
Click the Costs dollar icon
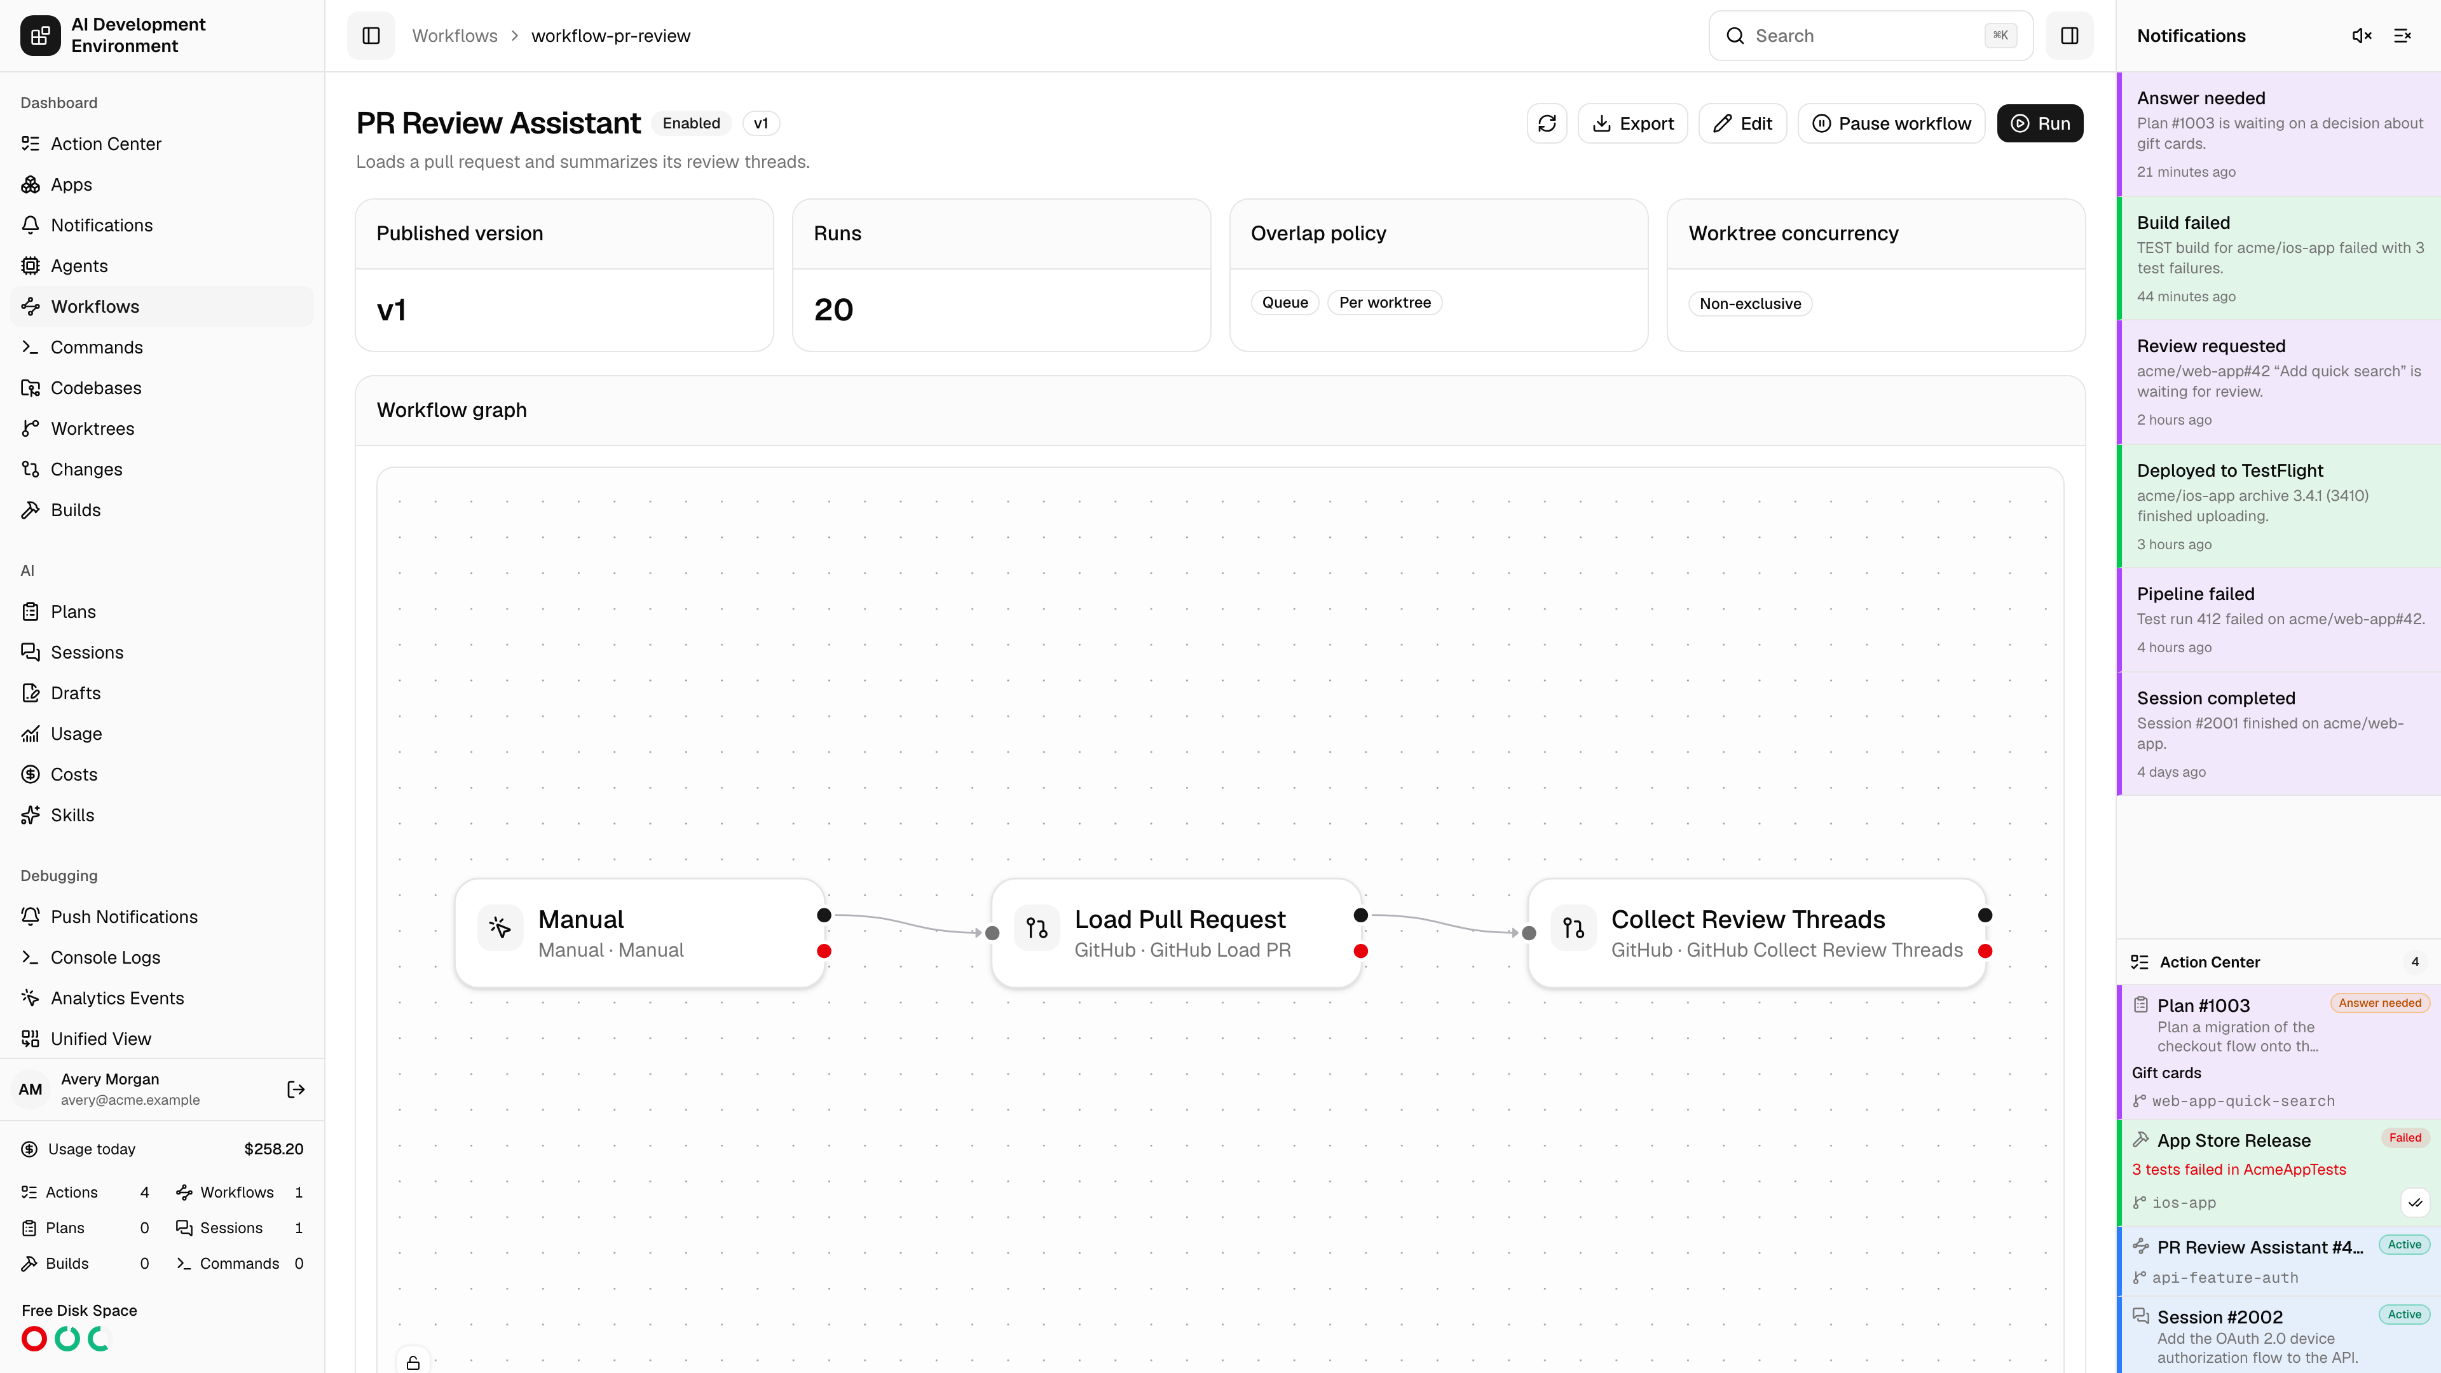pos(31,774)
